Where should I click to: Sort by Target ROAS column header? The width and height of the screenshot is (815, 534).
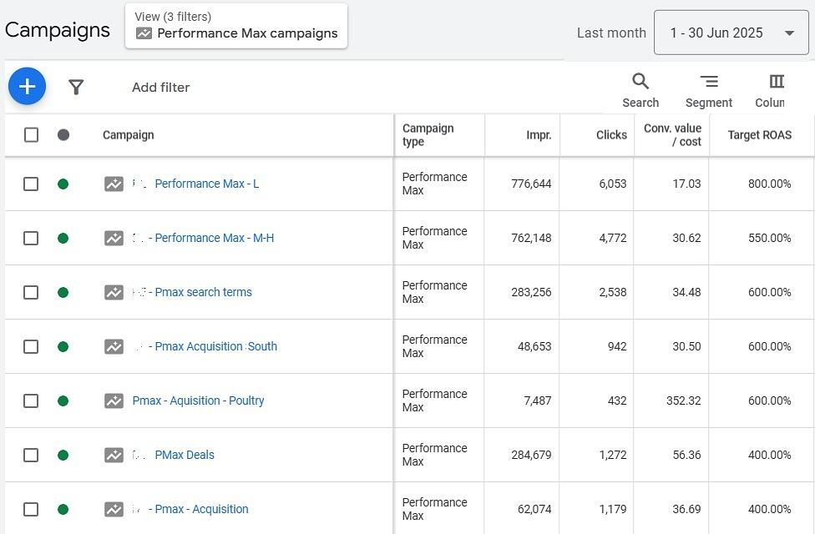tap(759, 135)
